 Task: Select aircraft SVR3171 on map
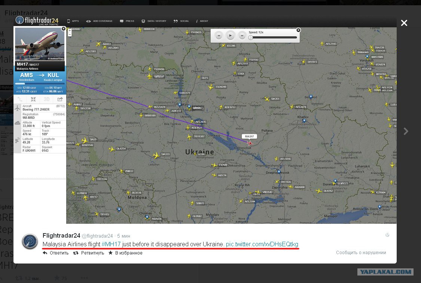(x=176, y=93)
